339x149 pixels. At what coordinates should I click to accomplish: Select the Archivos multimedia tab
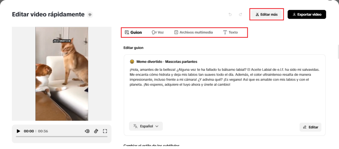193,32
